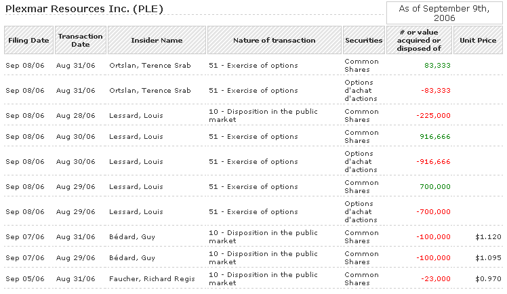
Task: Click the Nature of transaction header
Action: [274, 41]
